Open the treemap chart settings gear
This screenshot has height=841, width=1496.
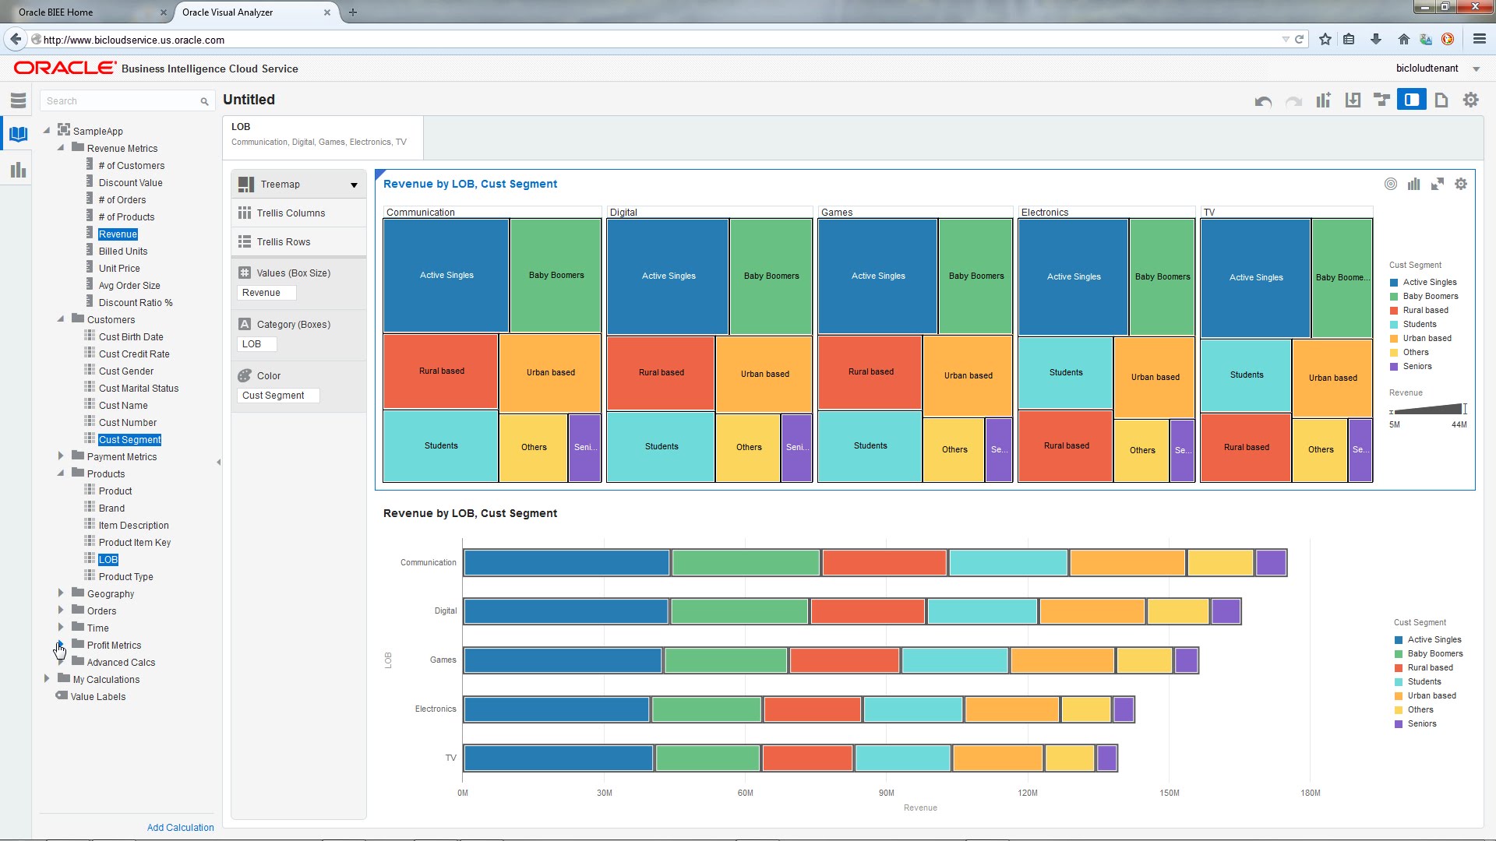pos(1461,185)
